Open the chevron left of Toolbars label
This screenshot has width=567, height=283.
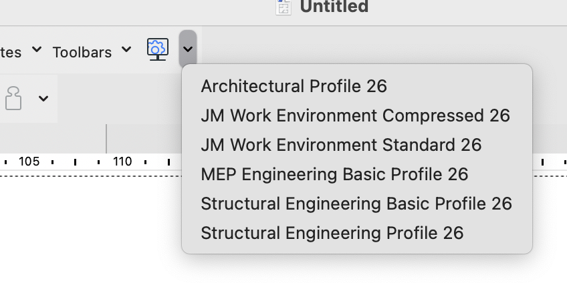pyautogui.click(x=37, y=50)
